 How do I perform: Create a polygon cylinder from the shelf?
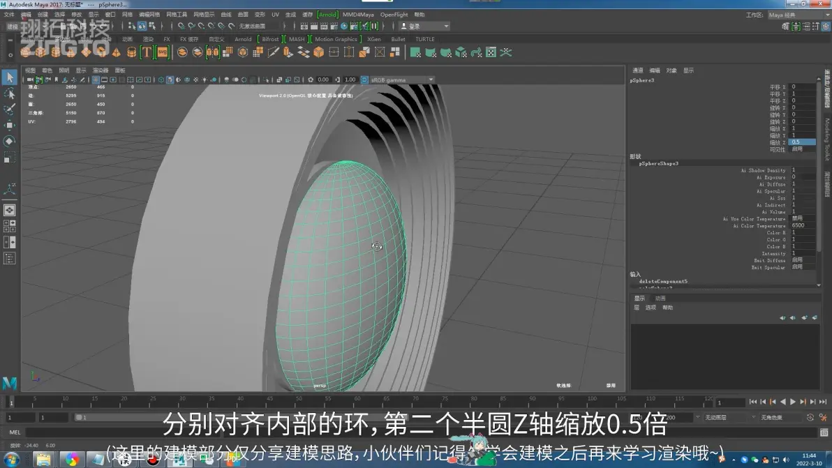tap(56, 52)
